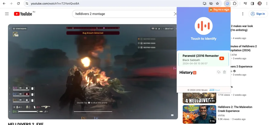Open the Helldivers 2 Experience video
The width and height of the screenshot is (269, 125).
pyautogui.click(x=241, y=67)
